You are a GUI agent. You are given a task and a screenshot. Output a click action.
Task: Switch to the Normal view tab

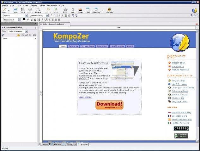[45, 144]
